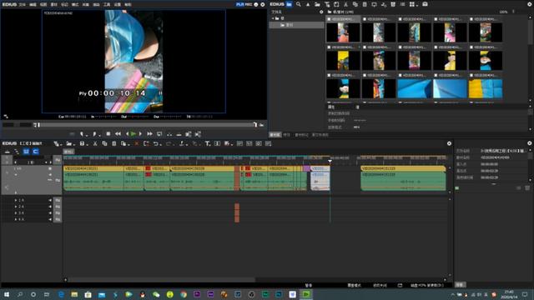
Task: Tick the checkbox of the second bin clip in the top row
Action: click(365, 19)
